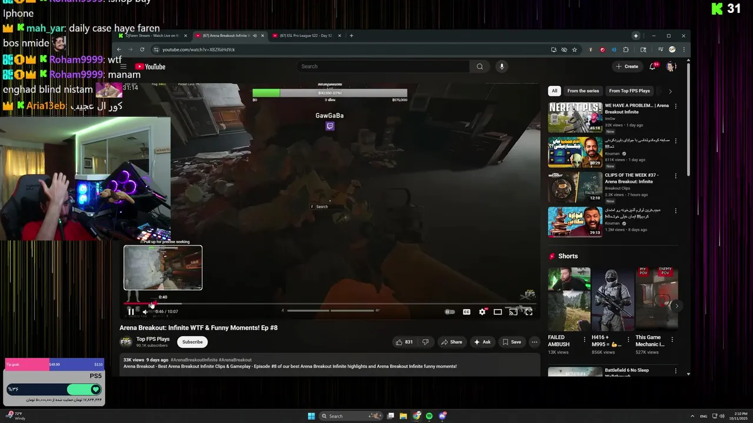753x423 pixels.
Task: Click #ArenaBreakout hashtag
Action: click(x=235, y=360)
